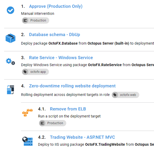Click the tag icon in octofx-app chip
The image size is (154, 150).
pyautogui.click(x=25, y=72)
